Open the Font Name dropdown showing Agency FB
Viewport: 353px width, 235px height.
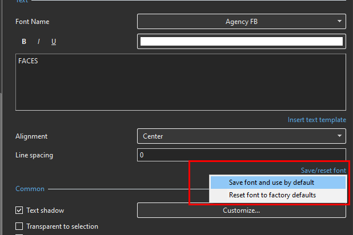[x=241, y=22]
